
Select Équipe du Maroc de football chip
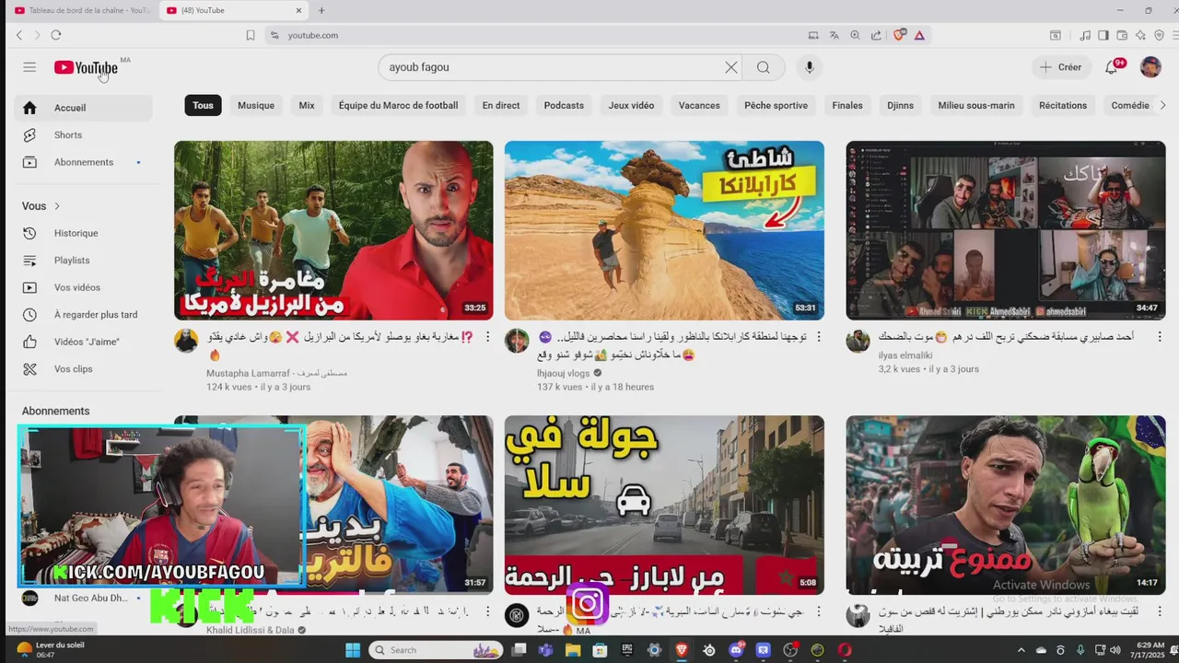tap(398, 105)
